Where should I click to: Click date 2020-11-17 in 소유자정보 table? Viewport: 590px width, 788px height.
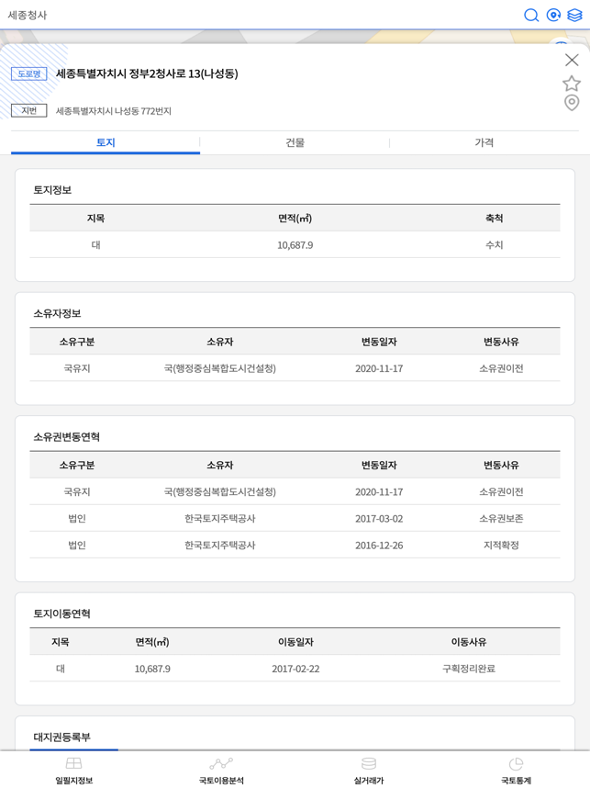tap(379, 368)
